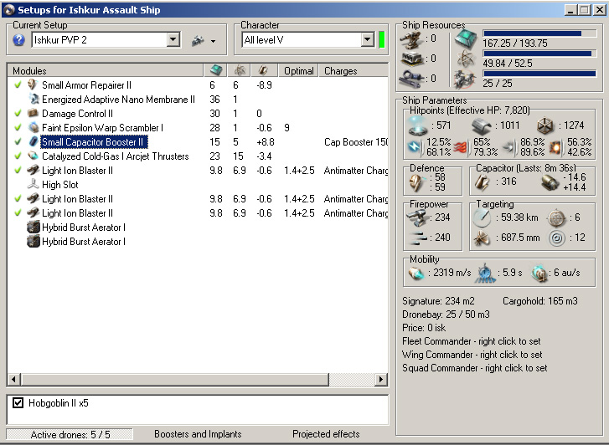Click the CPU resource icon in Ship Resources

[x=466, y=38]
